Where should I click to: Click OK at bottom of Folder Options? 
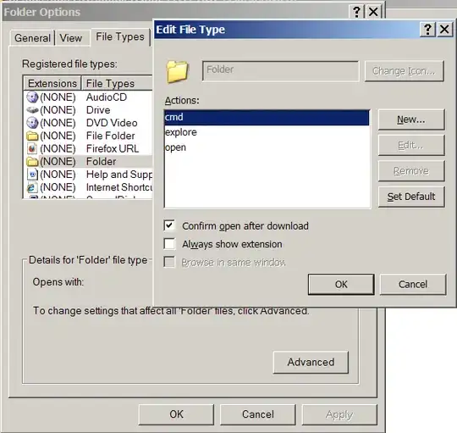176,414
